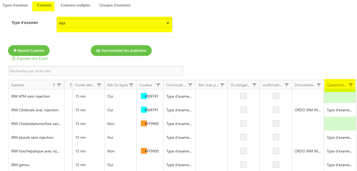Select the orange color swatch for IRM Cholestéatome
The image size is (357, 171).
pyautogui.click(x=144, y=124)
